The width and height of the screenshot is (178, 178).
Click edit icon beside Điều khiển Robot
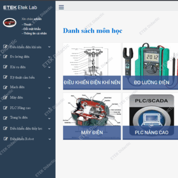(6, 139)
